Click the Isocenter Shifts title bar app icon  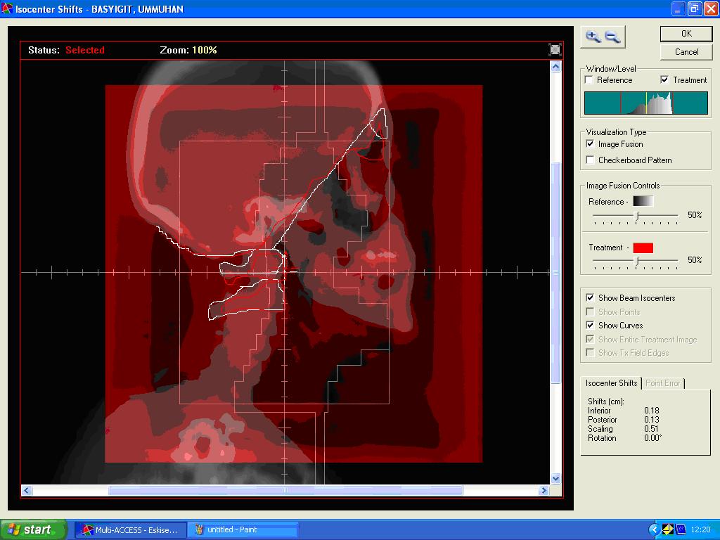pos(7,8)
